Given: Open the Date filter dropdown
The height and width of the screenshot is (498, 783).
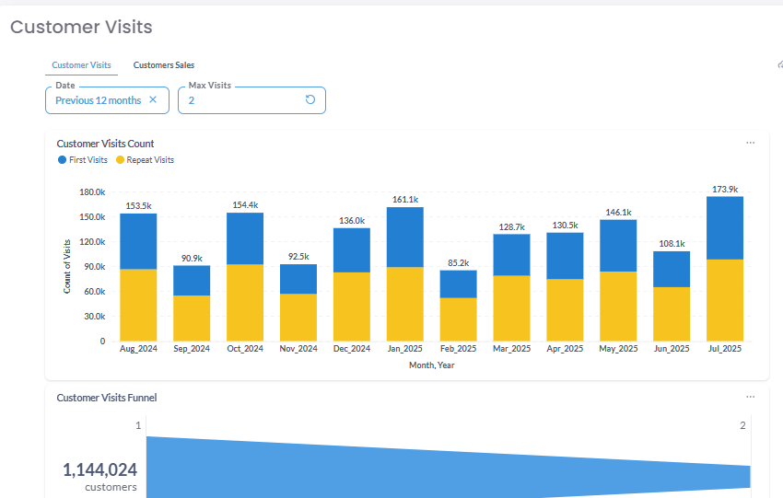Looking at the screenshot, I should (x=98, y=100).
